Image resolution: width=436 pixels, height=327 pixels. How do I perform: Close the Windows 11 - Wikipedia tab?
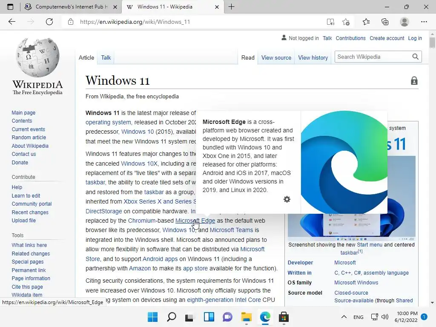click(x=217, y=7)
